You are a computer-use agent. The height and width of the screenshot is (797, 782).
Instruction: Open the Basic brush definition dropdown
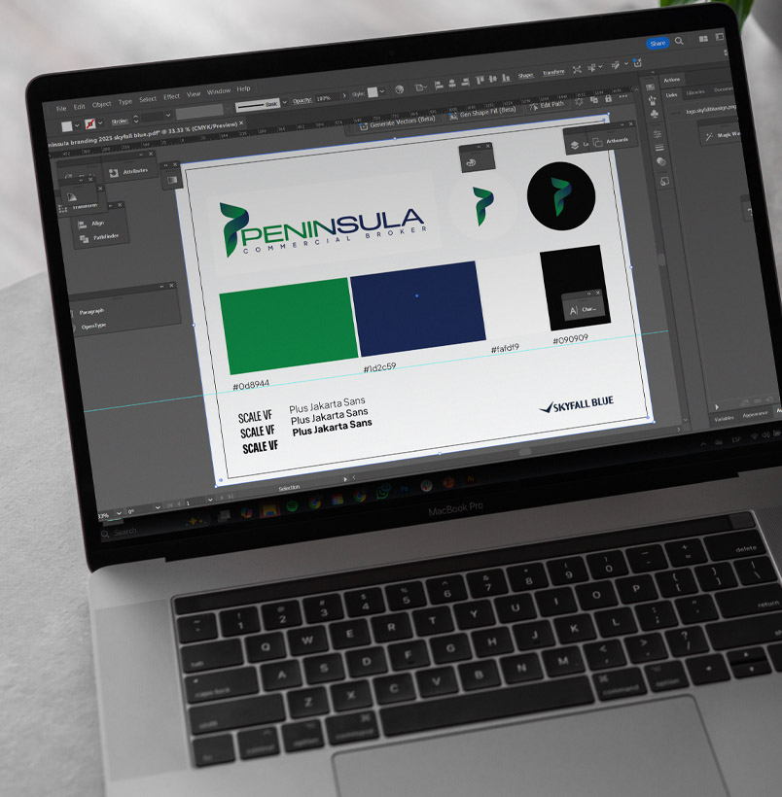(284, 102)
